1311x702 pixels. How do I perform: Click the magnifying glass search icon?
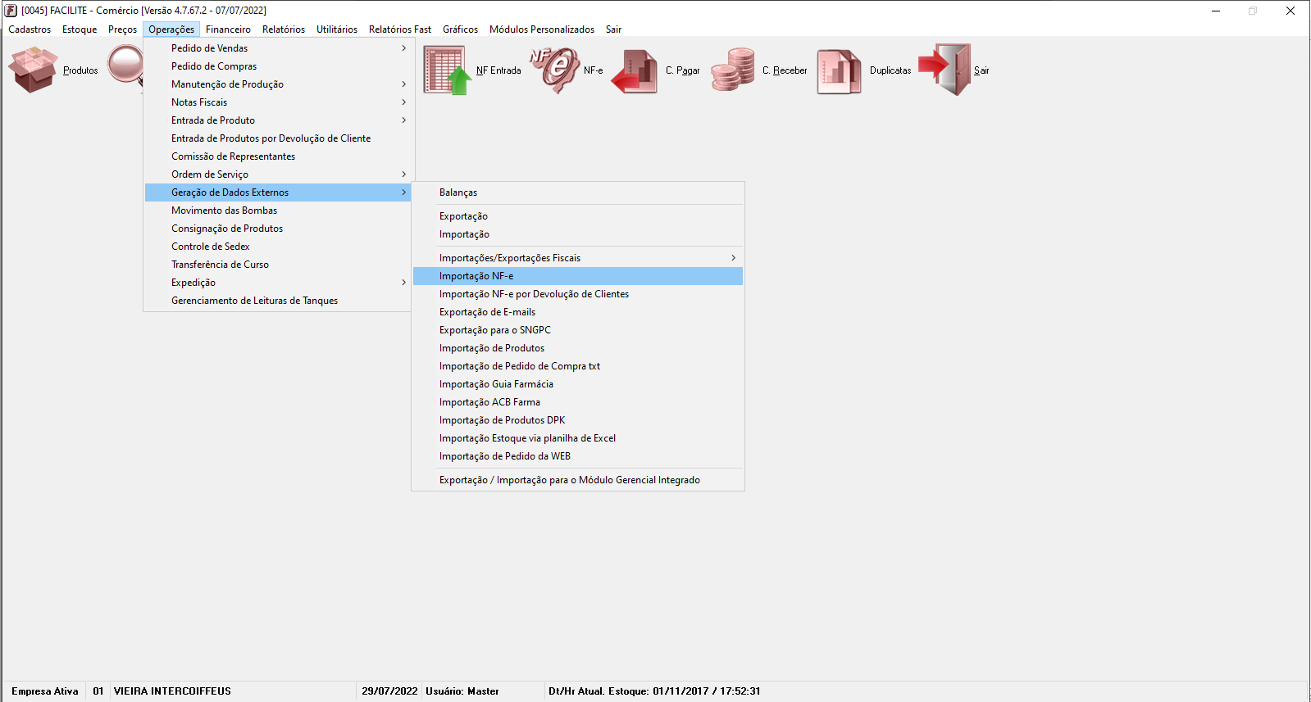click(x=125, y=66)
